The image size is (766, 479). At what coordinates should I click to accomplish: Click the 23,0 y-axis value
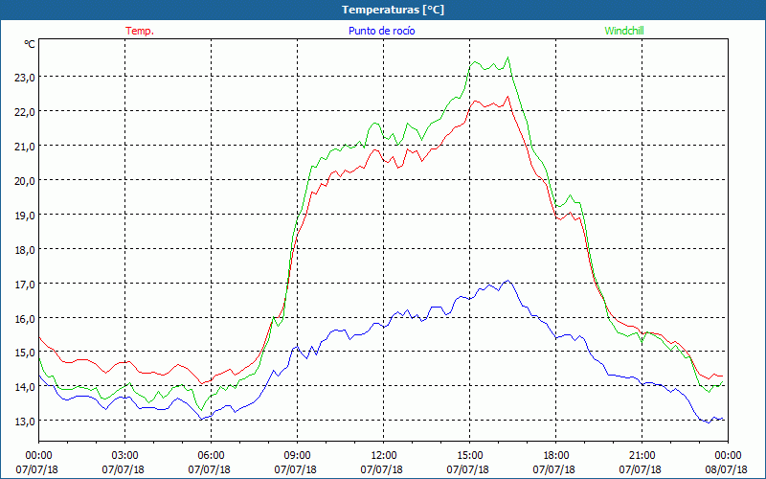25,77
